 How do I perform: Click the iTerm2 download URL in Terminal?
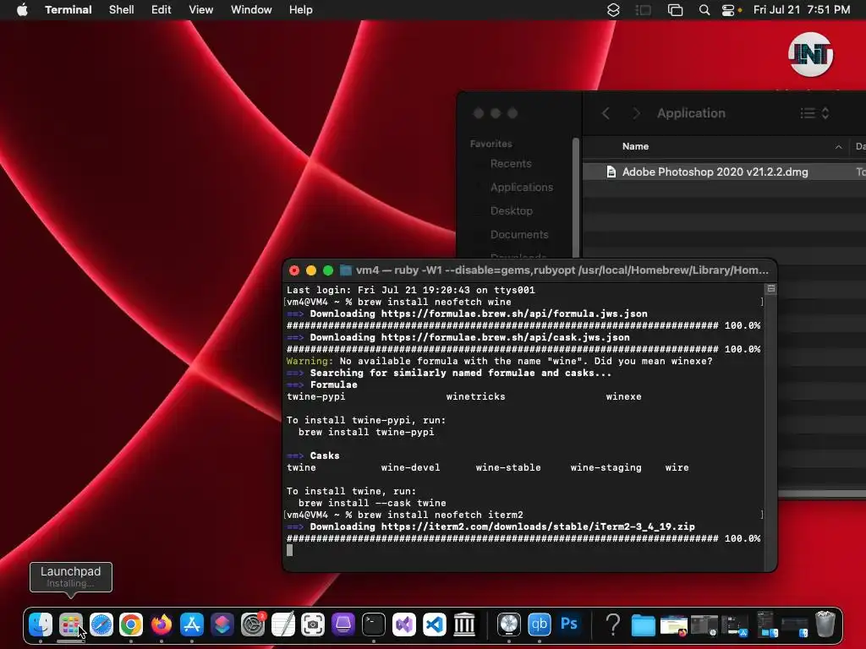(x=538, y=526)
